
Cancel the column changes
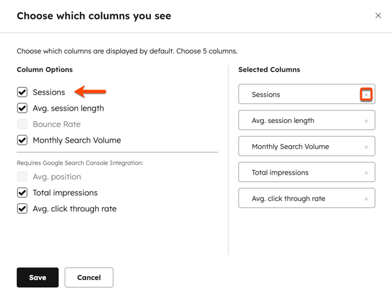[89, 277]
